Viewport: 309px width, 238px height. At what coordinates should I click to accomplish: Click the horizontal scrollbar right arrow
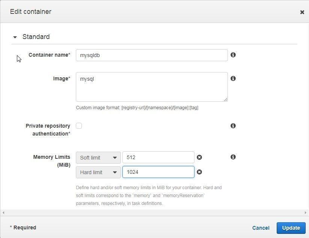coord(306,213)
